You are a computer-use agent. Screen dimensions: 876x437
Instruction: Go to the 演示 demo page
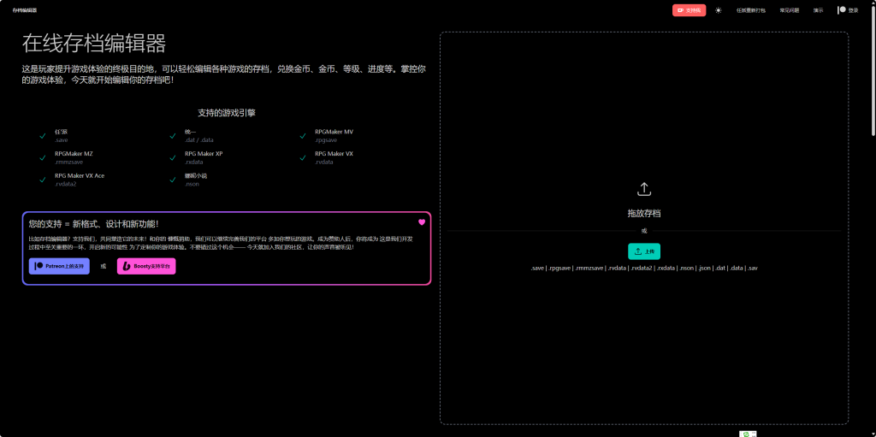[x=818, y=10]
